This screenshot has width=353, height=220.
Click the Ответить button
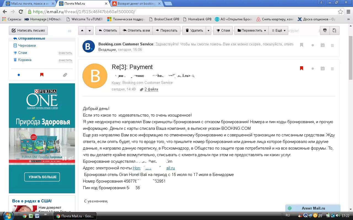108,31
